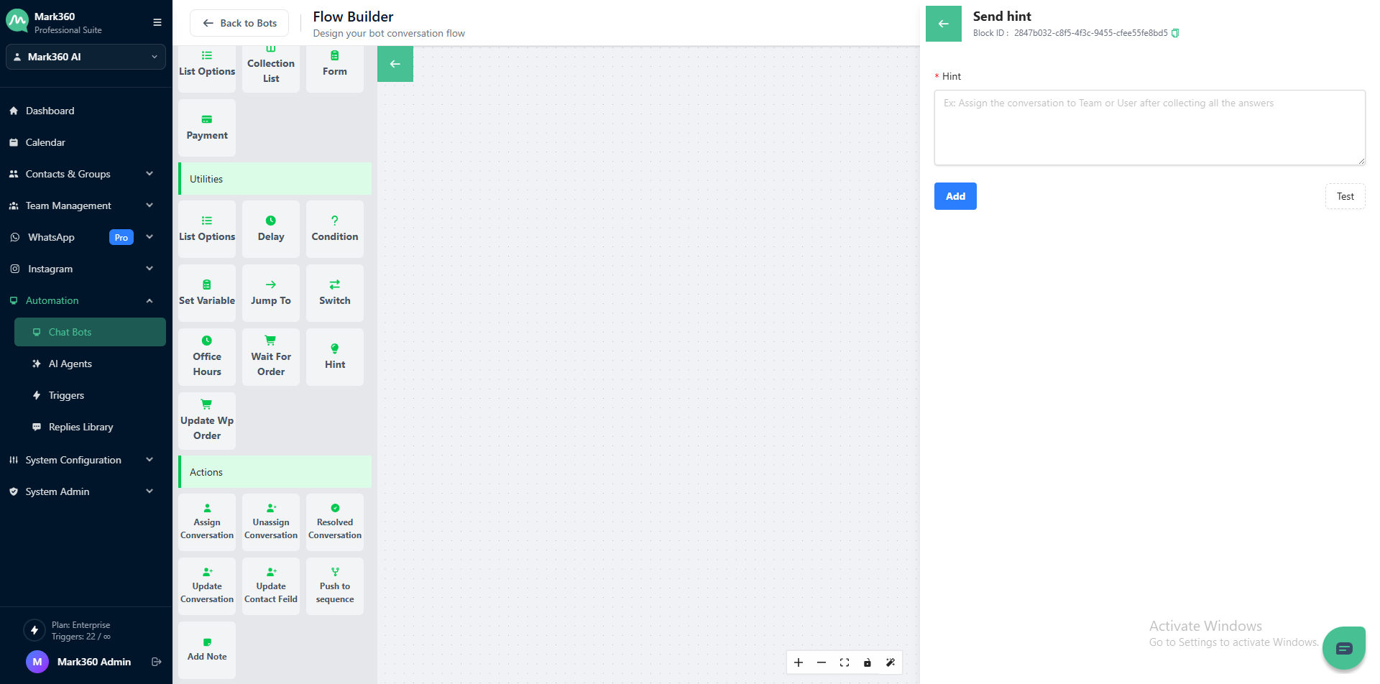Copy the Block ID

1175,33
